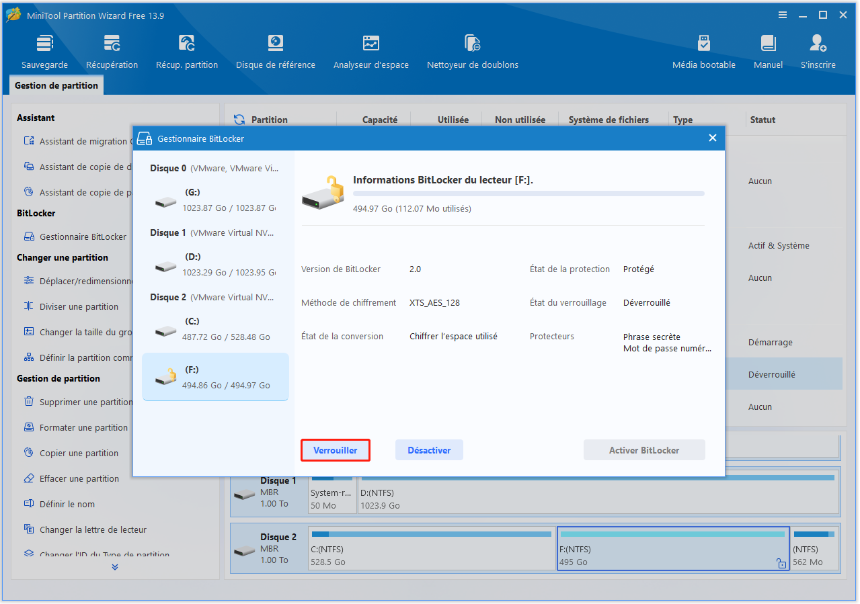Image resolution: width=860 pixels, height=604 pixels.
Task: Click Actif & Système status cell
Action: point(779,245)
